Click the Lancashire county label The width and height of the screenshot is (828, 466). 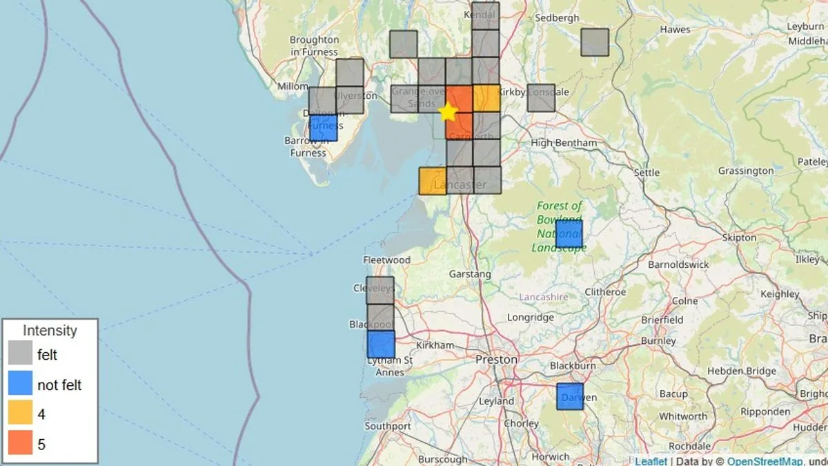pos(544,297)
